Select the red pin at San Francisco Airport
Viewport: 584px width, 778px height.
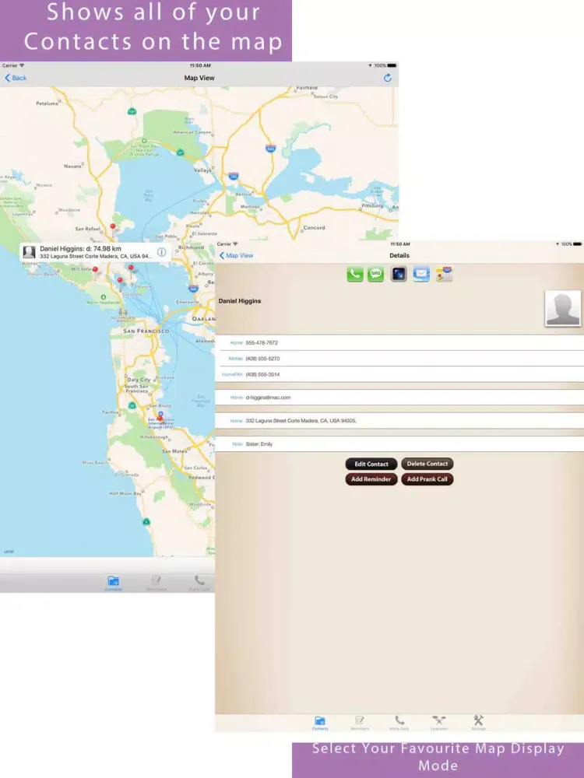tap(160, 420)
